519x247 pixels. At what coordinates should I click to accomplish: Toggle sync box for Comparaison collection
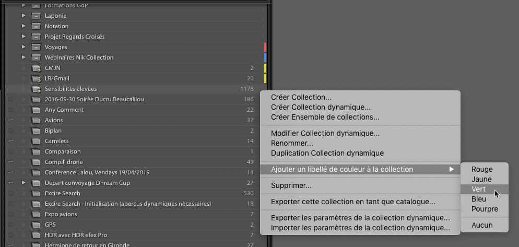[11, 151]
